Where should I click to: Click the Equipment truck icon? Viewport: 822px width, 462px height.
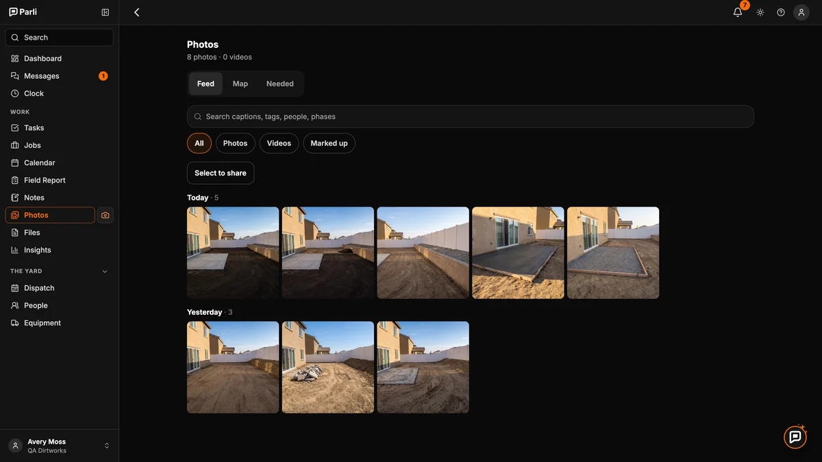click(x=15, y=323)
